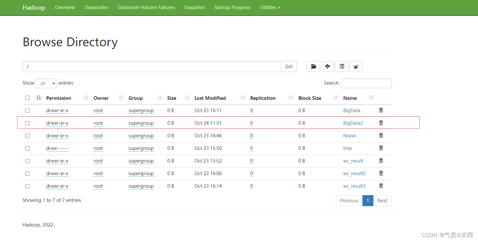Delete the BigData2 directory with trash icon
The height and width of the screenshot is (241, 478).
pos(381,123)
